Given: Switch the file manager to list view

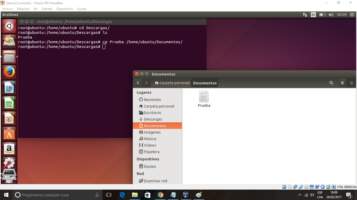Looking at the screenshot, I should point(342,83).
